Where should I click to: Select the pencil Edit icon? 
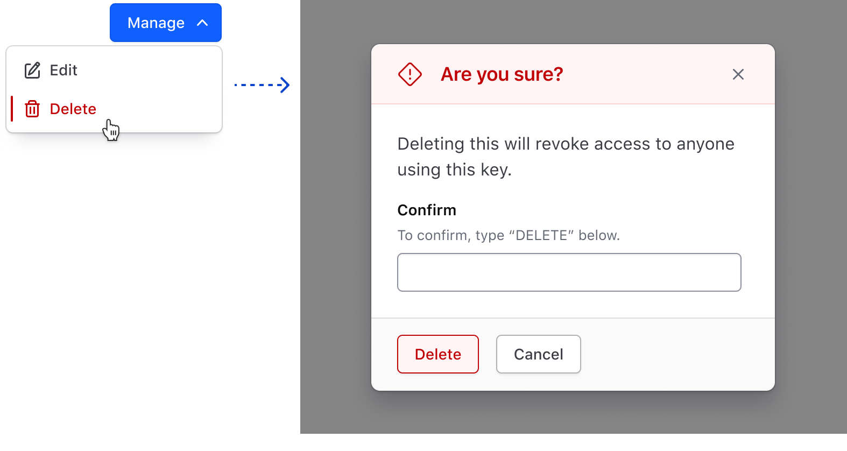coord(33,69)
